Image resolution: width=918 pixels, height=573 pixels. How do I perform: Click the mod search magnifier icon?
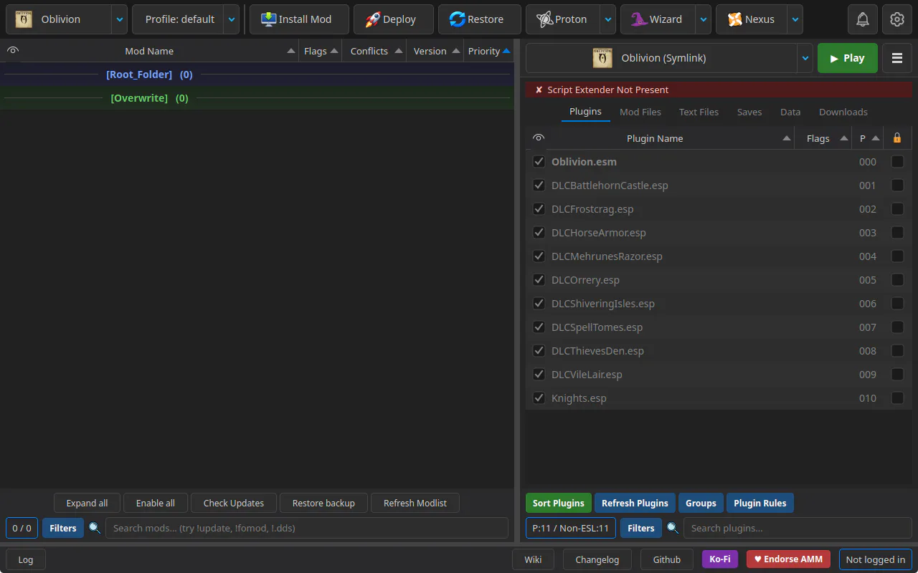coord(95,528)
